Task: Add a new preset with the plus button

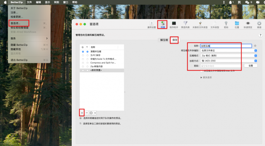Action: pos(82,113)
